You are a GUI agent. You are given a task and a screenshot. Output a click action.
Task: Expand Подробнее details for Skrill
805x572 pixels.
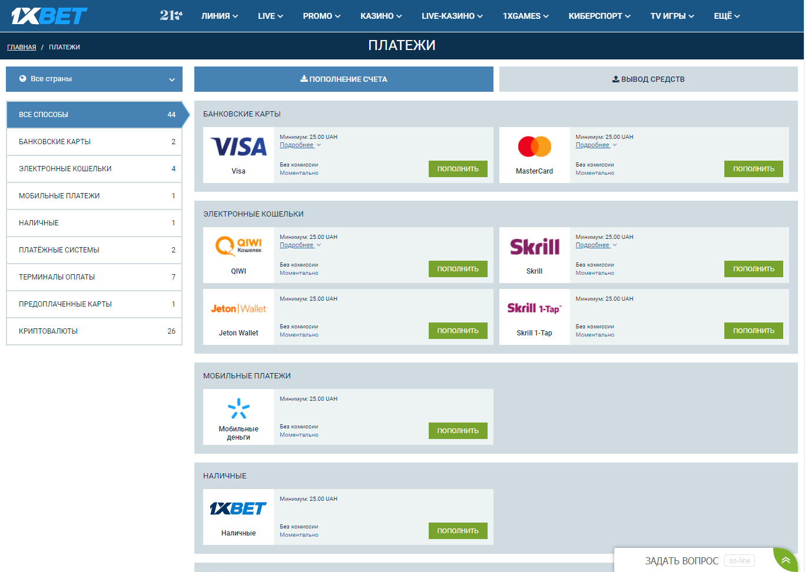point(596,245)
